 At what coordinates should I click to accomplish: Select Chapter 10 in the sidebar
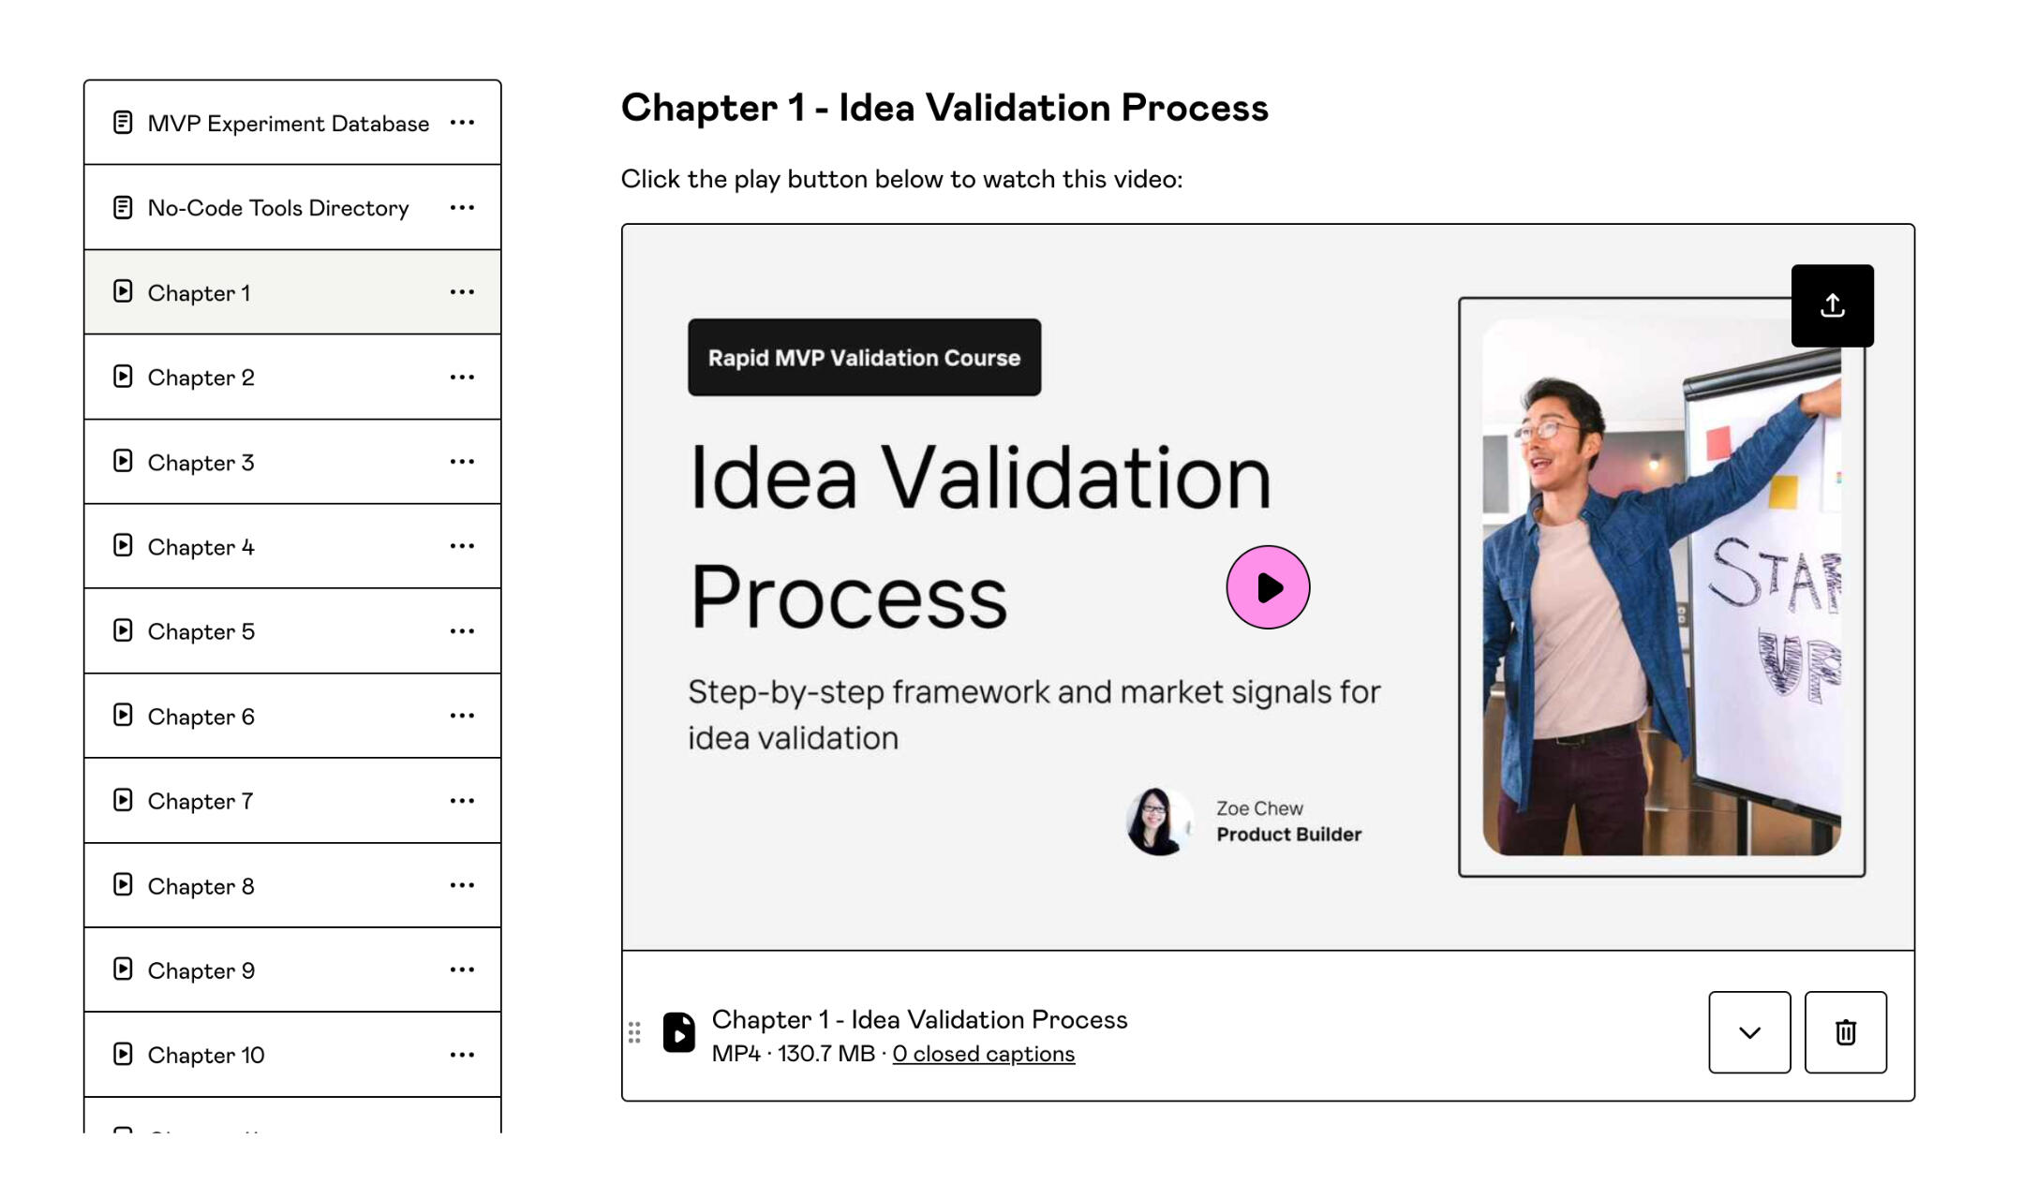(x=206, y=1055)
